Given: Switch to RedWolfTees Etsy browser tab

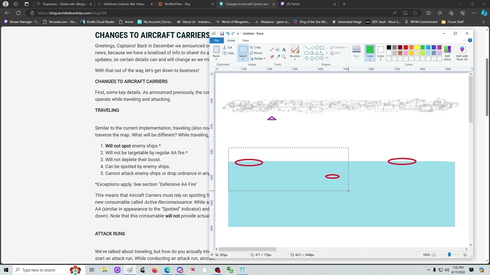Looking at the screenshot, I should click(x=185, y=4).
